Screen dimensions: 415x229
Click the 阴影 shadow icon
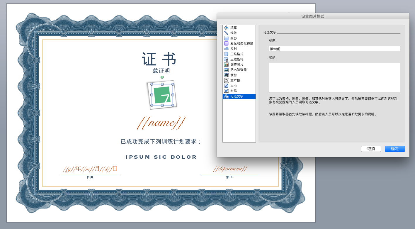pos(226,38)
